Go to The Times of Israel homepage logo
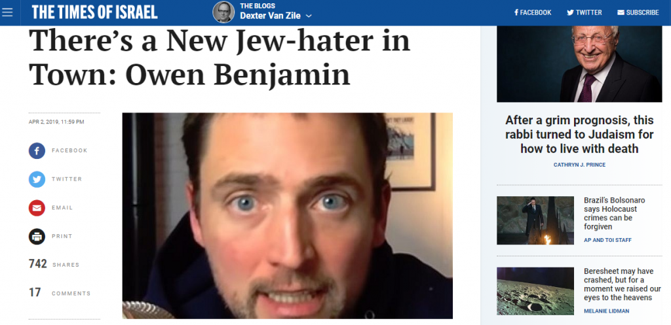The image size is (671, 325). [94, 12]
